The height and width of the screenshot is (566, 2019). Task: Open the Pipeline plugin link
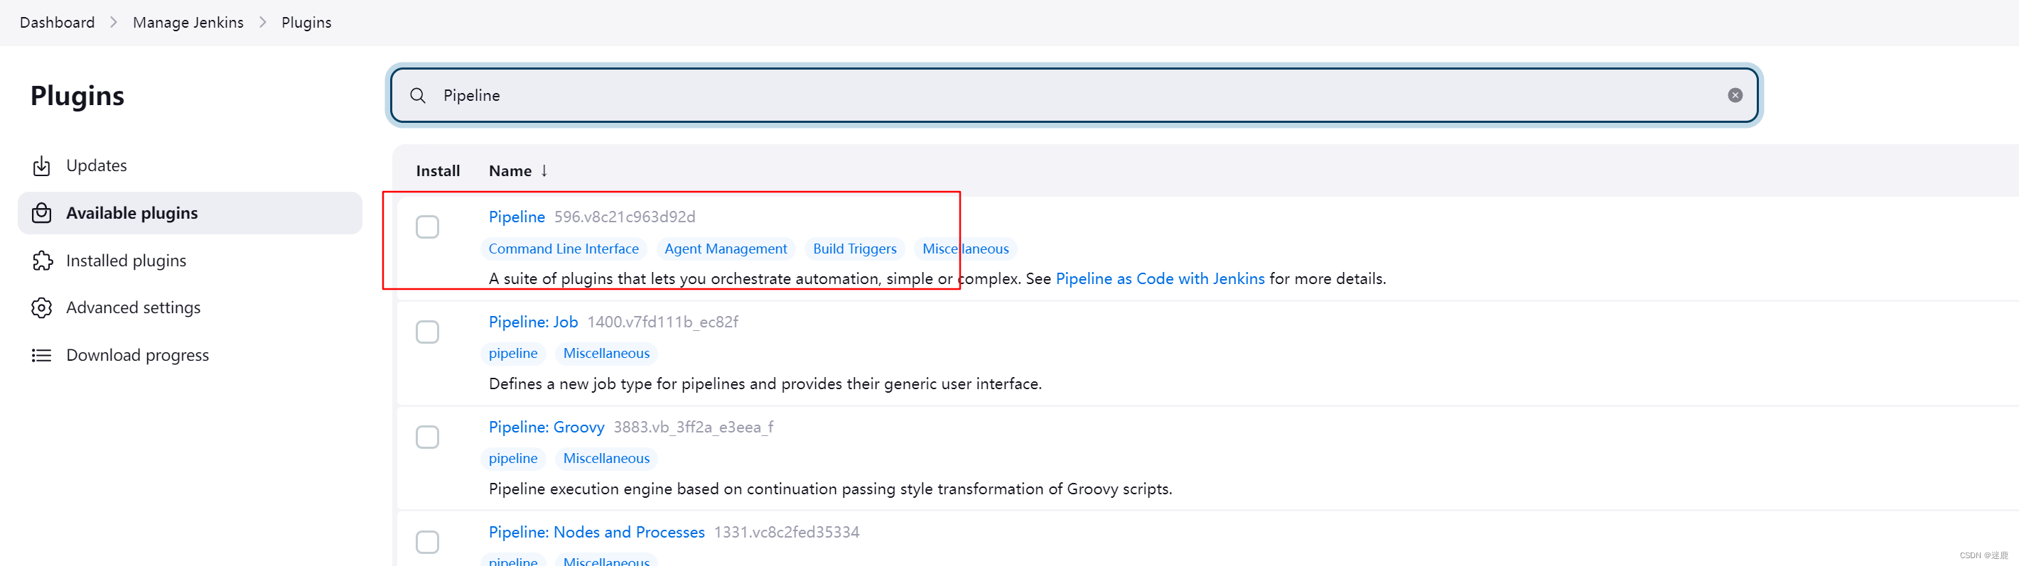click(517, 217)
